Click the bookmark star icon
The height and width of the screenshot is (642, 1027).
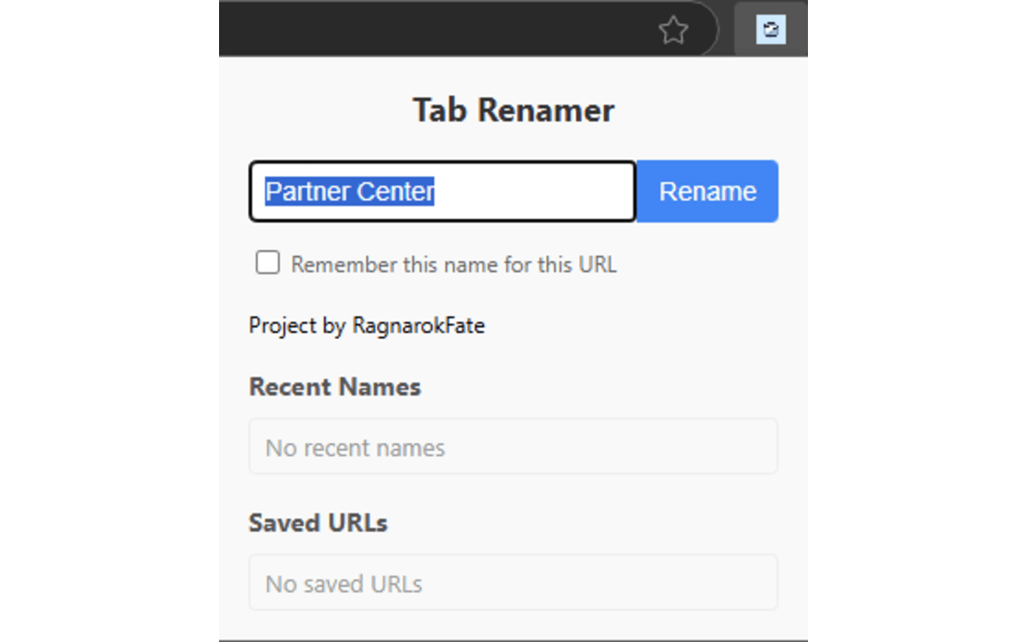pos(673,31)
